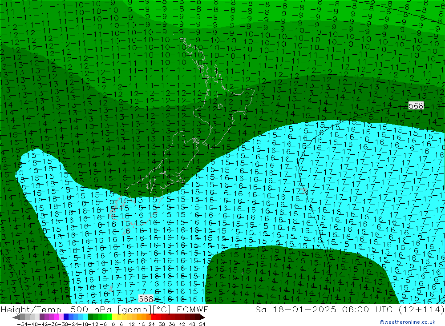Click the 54 value at the legend's right end
The image size is (445, 326).
(x=202, y=324)
